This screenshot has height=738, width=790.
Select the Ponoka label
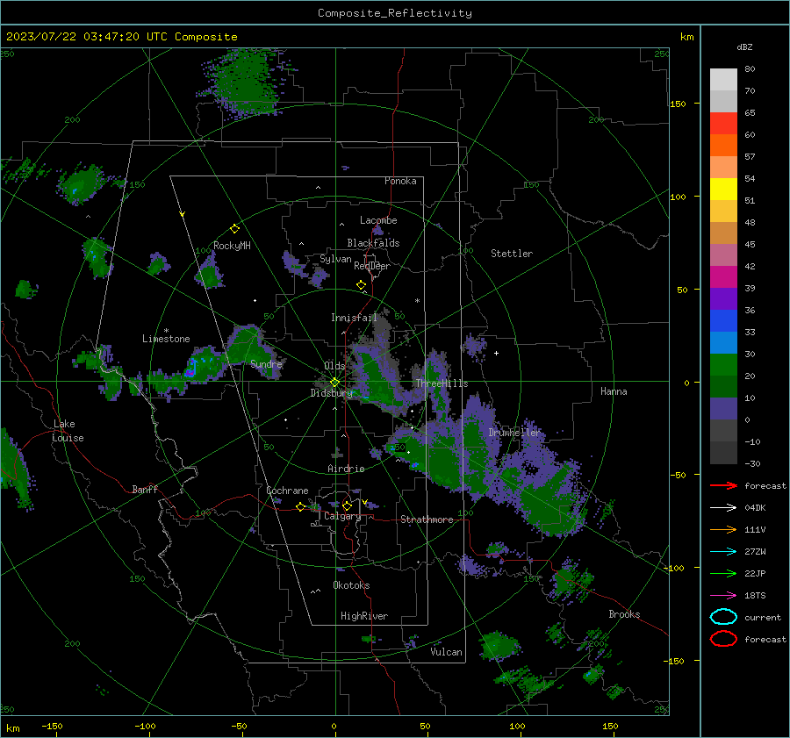click(400, 182)
